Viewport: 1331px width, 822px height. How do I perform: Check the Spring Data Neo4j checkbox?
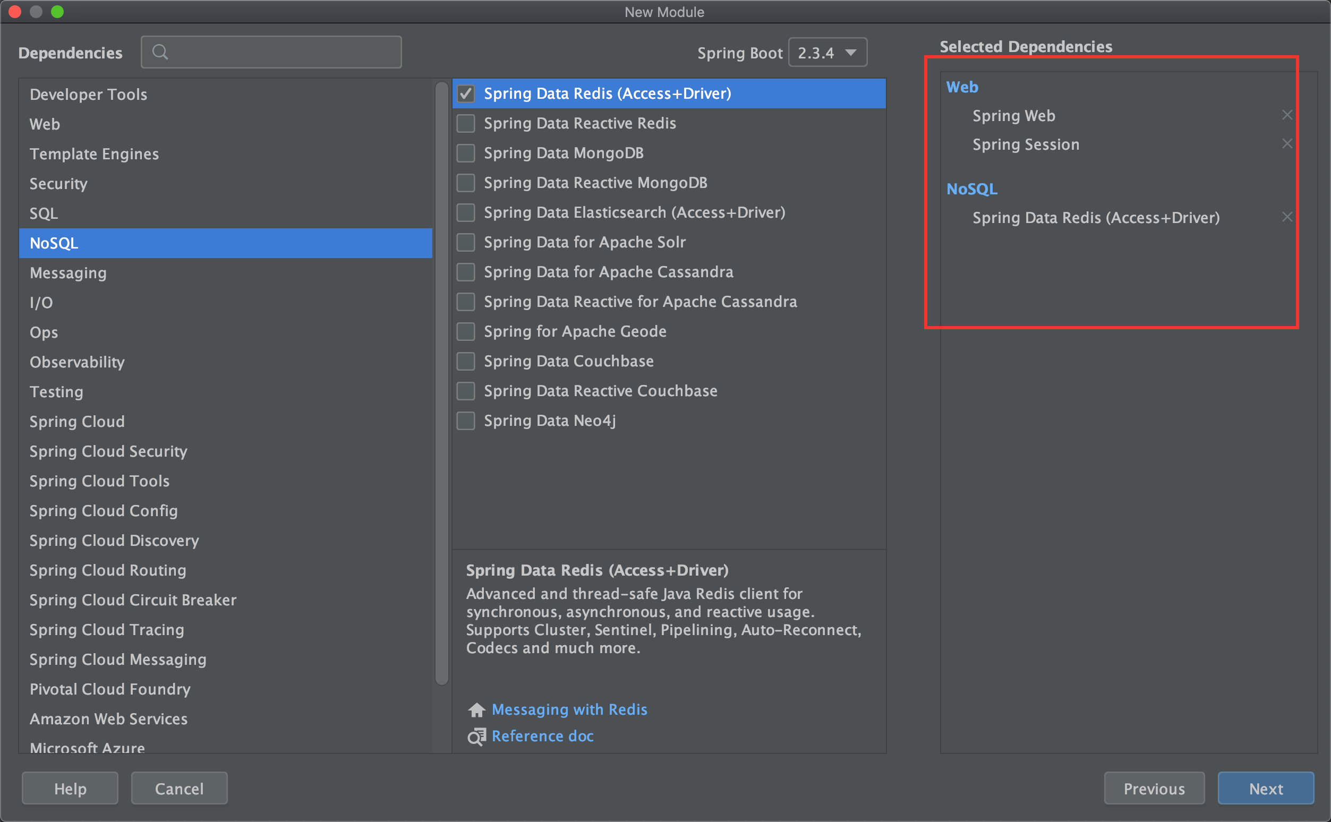[465, 421]
